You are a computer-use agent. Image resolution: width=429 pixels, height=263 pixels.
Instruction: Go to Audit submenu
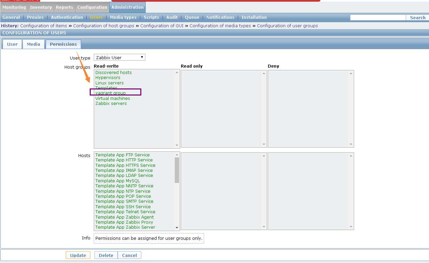(x=172, y=17)
